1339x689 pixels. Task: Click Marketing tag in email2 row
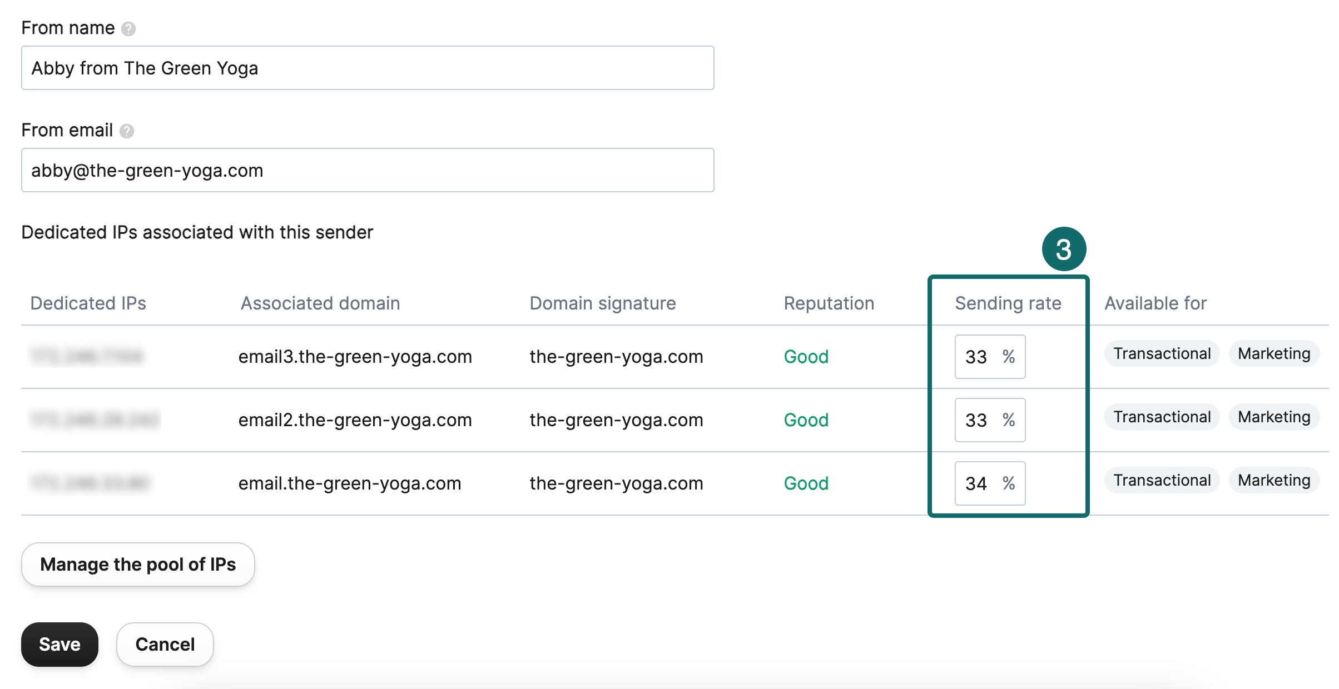coord(1274,417)
